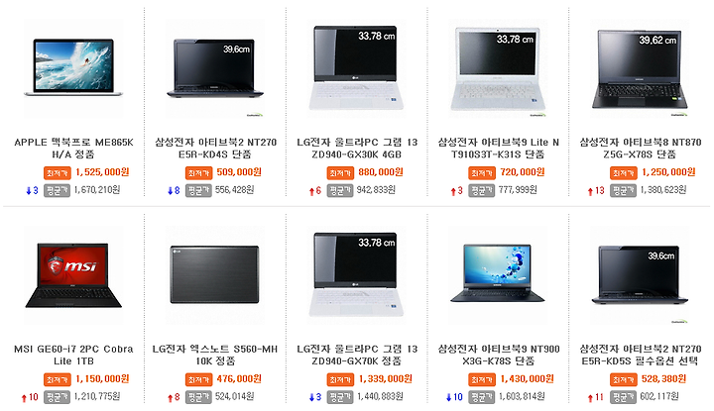Viewport: 714px width, 411px height.
Task: Follow the LG전자 울트라PC 그램 13 ZD940-GX30K link
Action: 357,149
